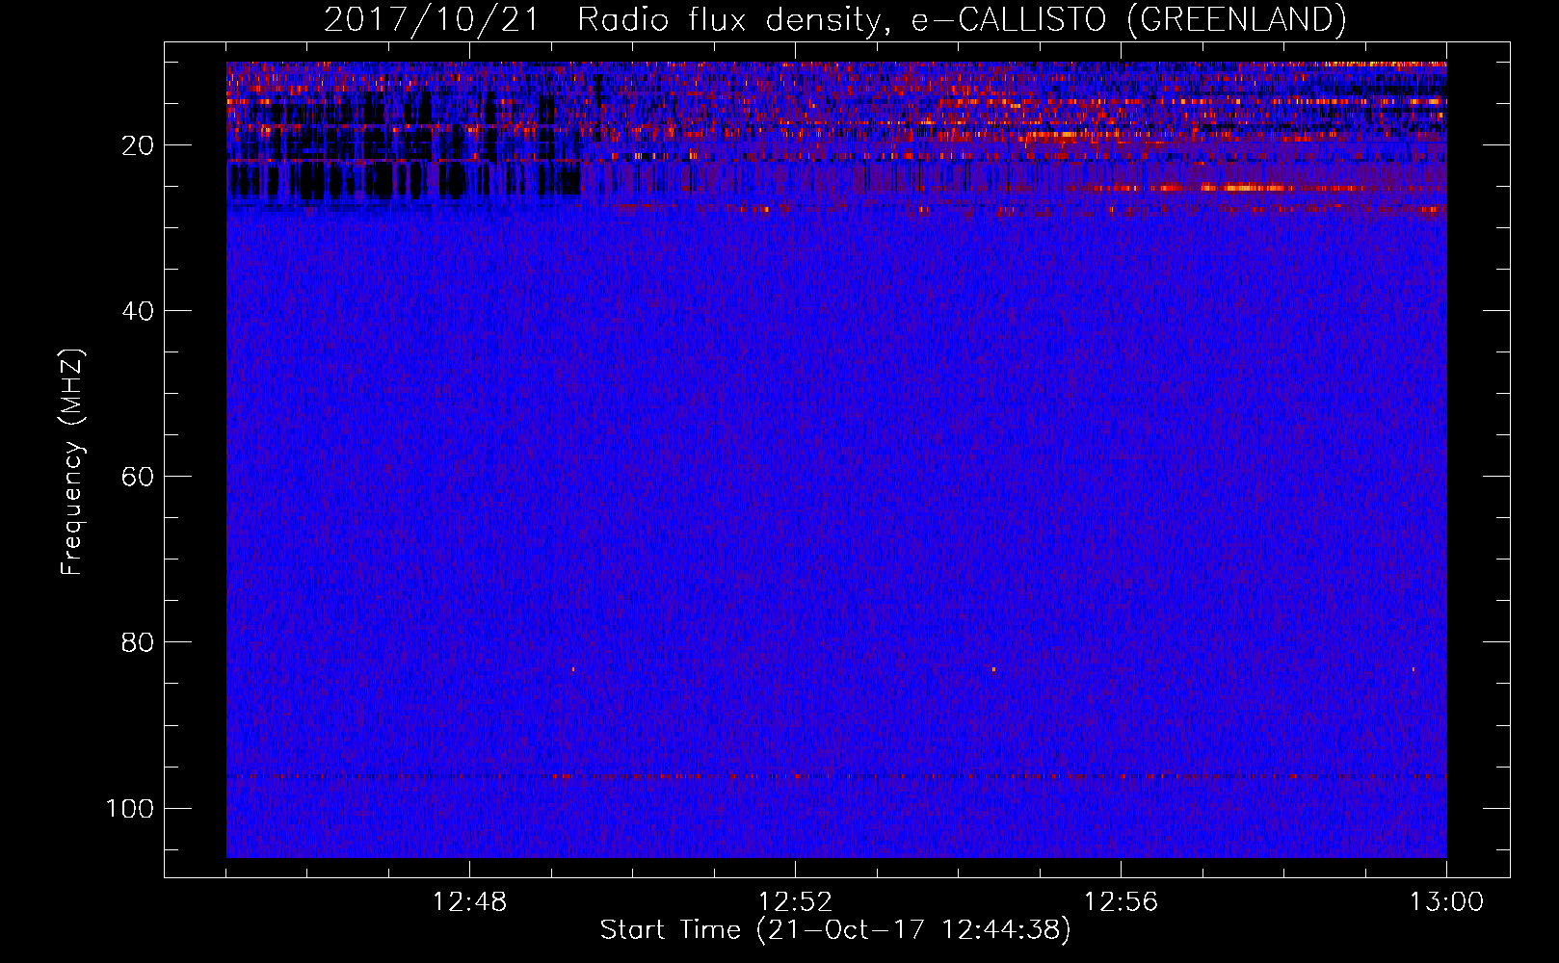The image size is (1559, 963).
Task: Click the 100 MHz frequency tick label
Action: pos(130,808)
